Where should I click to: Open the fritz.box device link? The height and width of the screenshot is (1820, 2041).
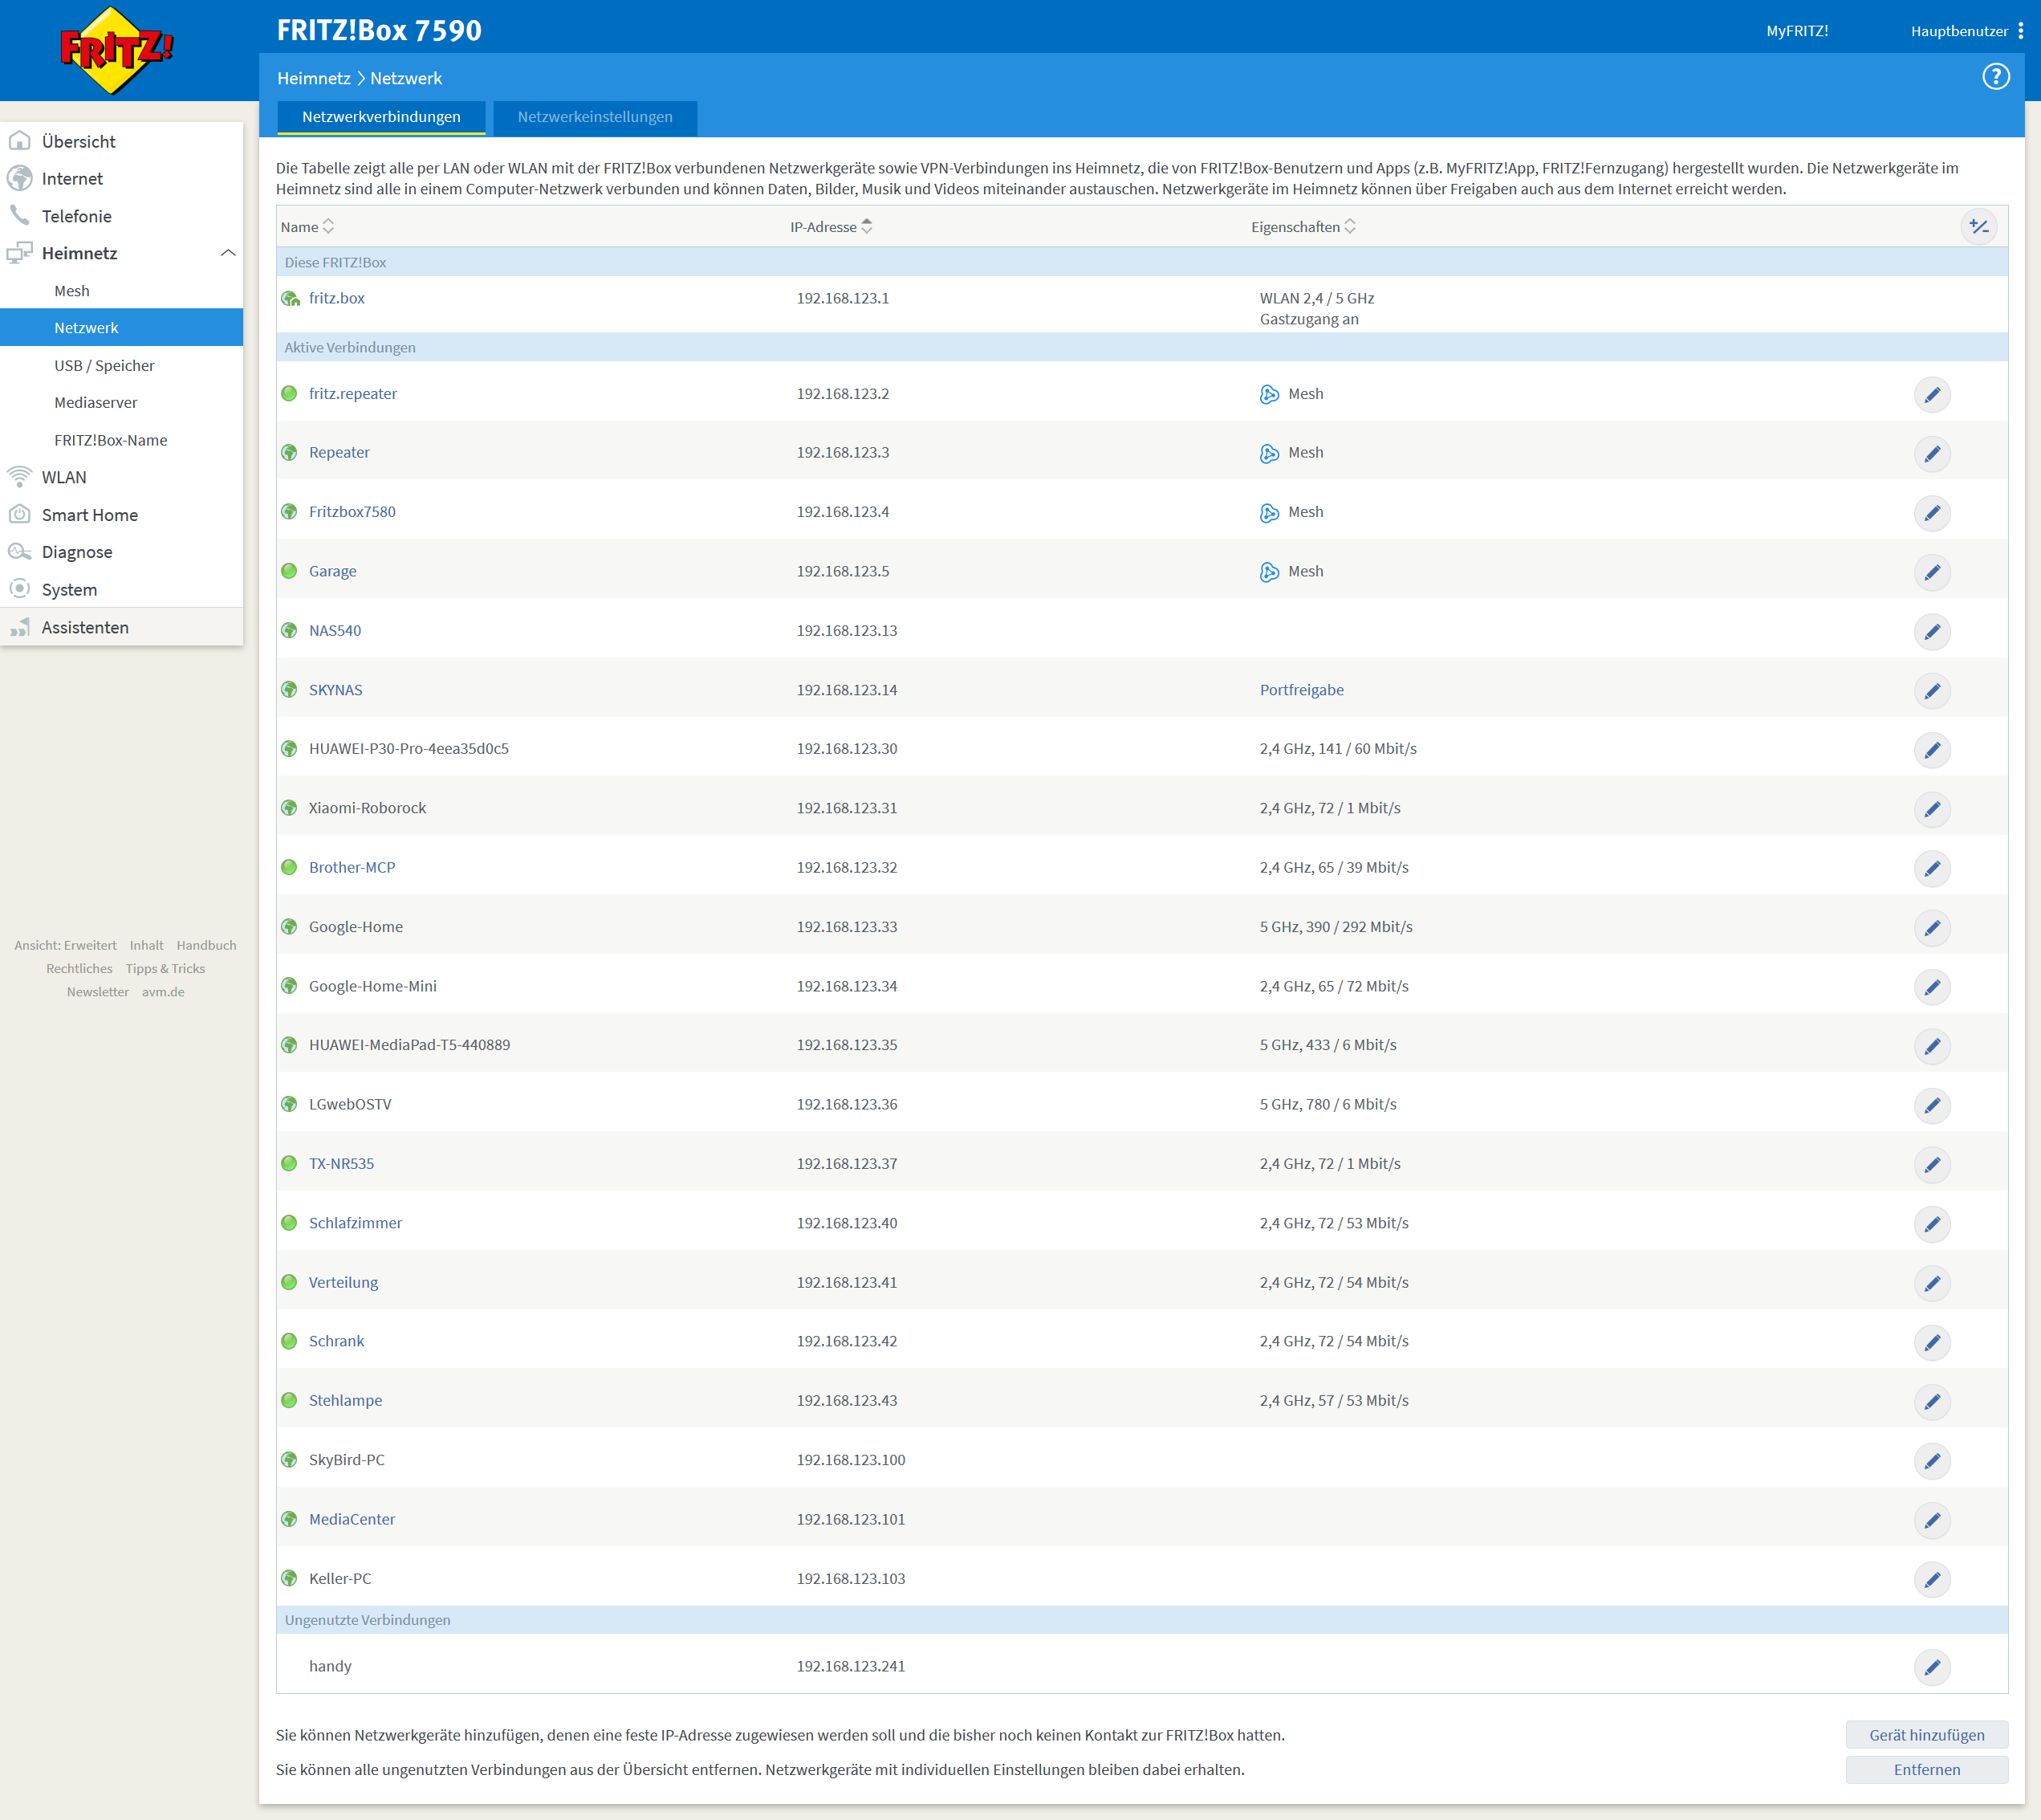pyautogui.click(x=335, y=298)
